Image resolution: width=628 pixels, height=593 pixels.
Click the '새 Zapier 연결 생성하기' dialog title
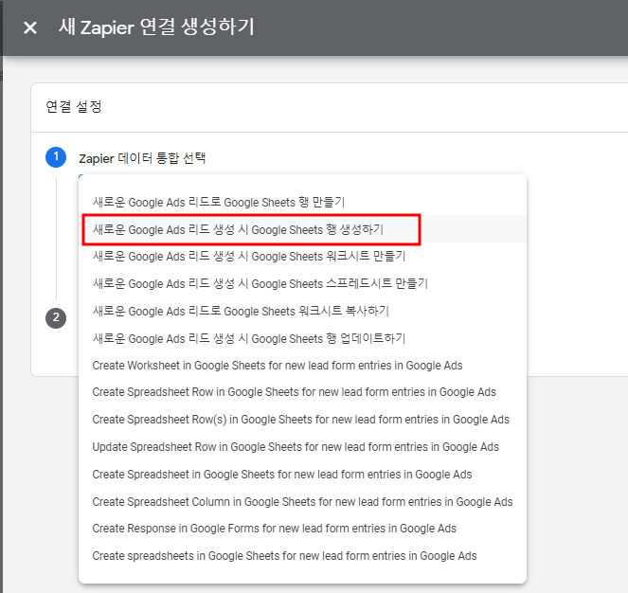(x=156, y=27)
